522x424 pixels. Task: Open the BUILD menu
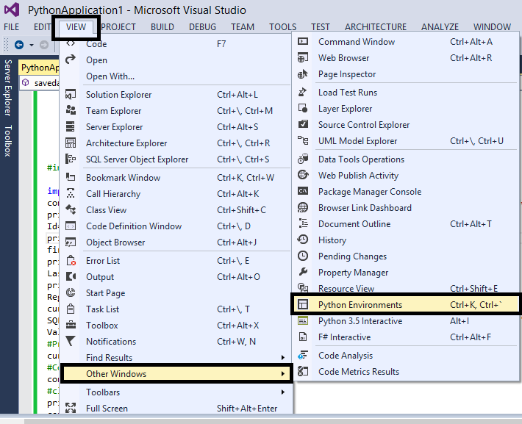pos(162,27)
